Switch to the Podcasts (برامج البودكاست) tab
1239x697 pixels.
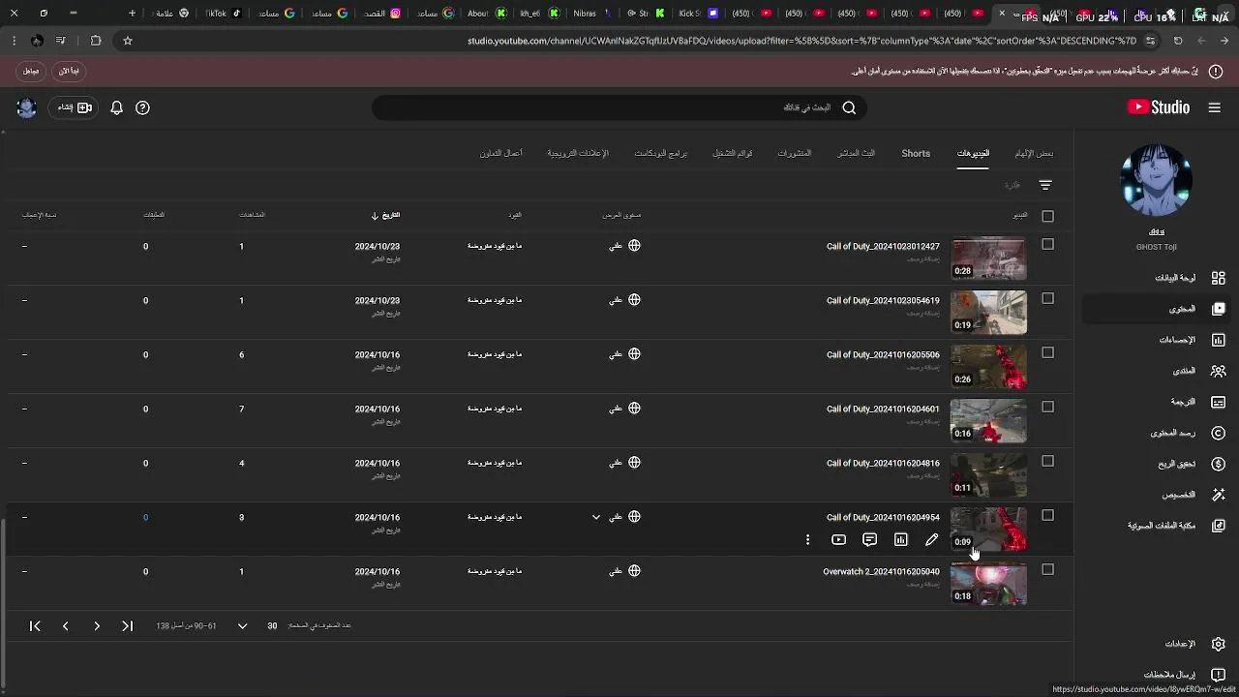click(660, 153)
